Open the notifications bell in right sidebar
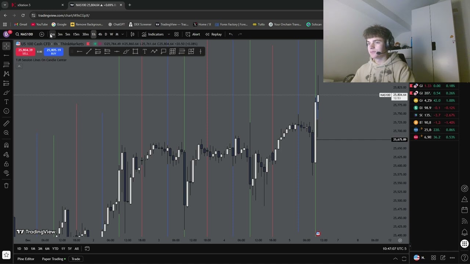This screenshot has width=470, height=264. [x=464, y=232]
